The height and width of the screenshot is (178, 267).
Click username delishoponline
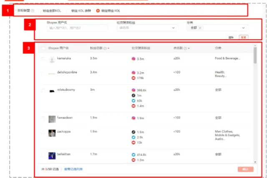click(x=67, y=72)
